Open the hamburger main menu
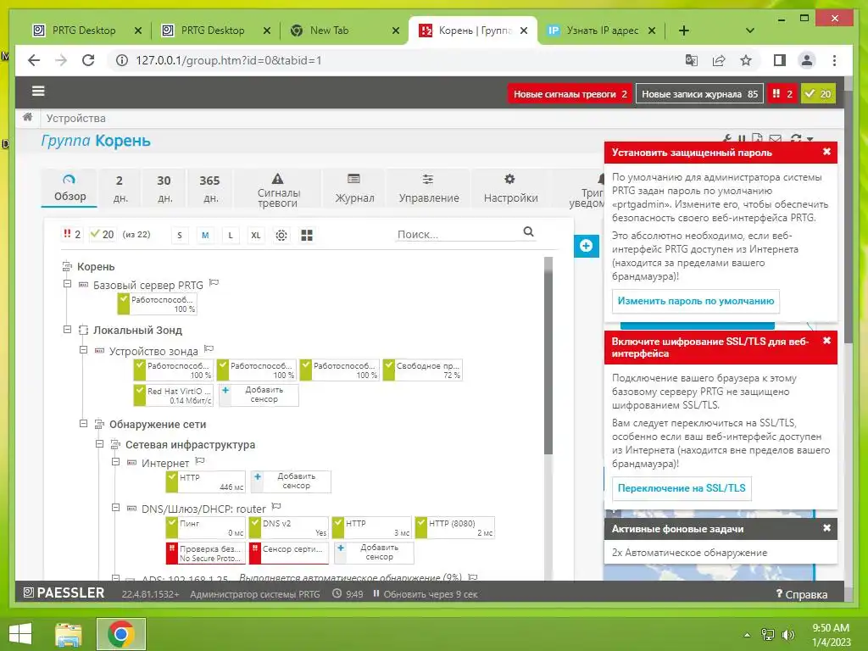 click(38, 91)
